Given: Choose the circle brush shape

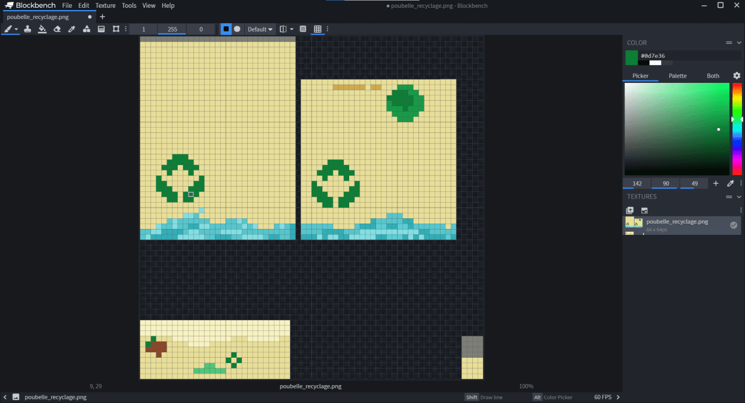Looking at the screenshot, I should (x=238, y=29).
